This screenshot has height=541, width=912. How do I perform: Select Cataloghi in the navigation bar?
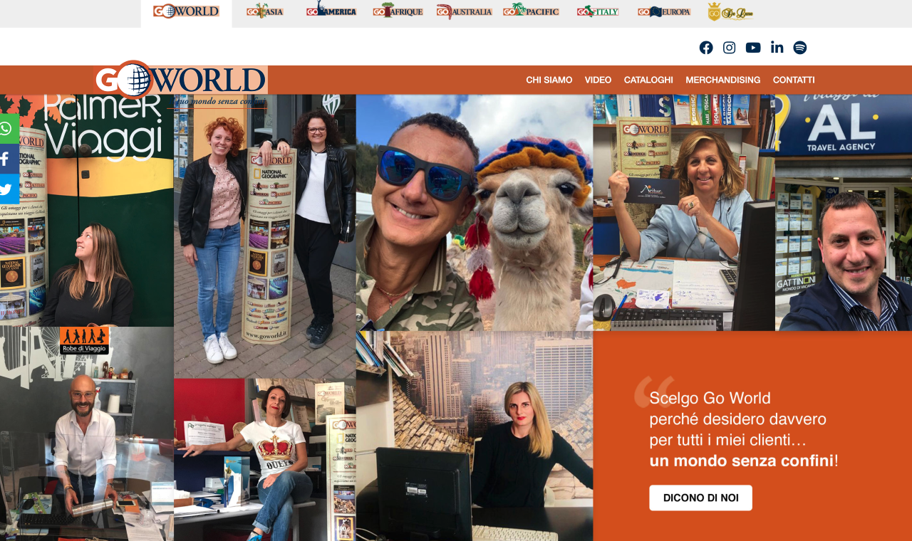pyautogui.click(x=648, y=80)
